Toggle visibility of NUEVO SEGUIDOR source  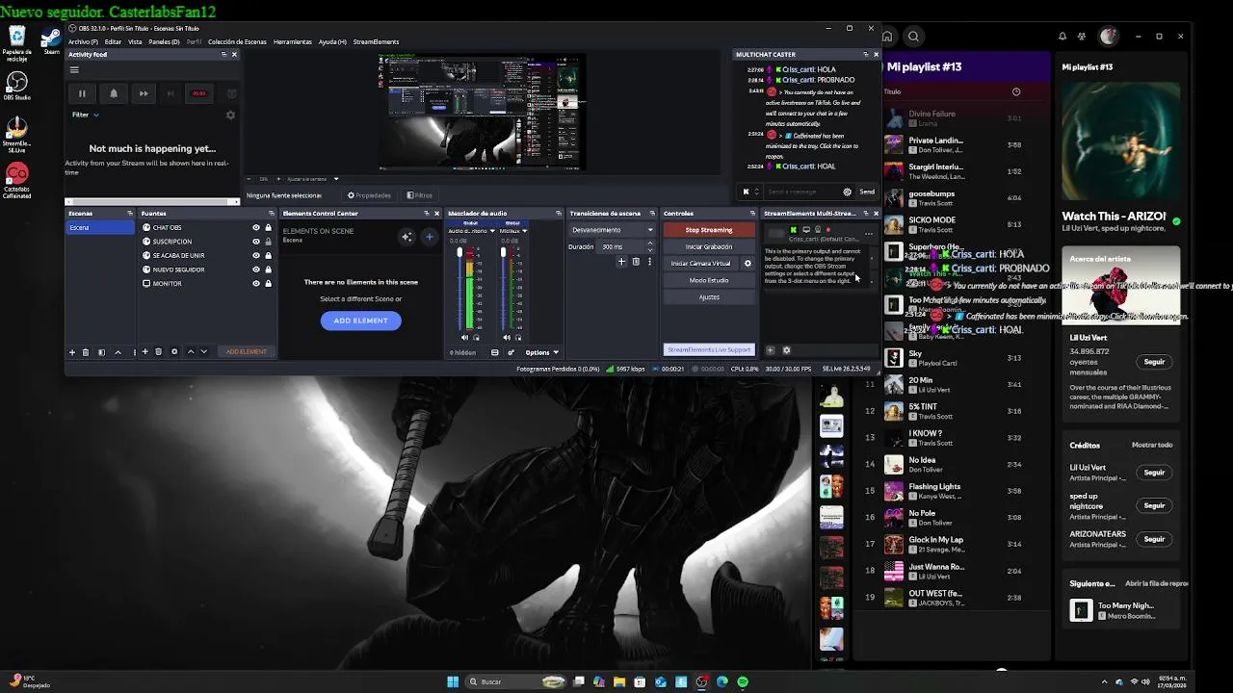coord(256,269)
